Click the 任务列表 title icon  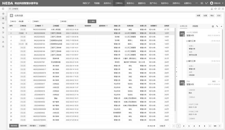[x=12, y=15]
